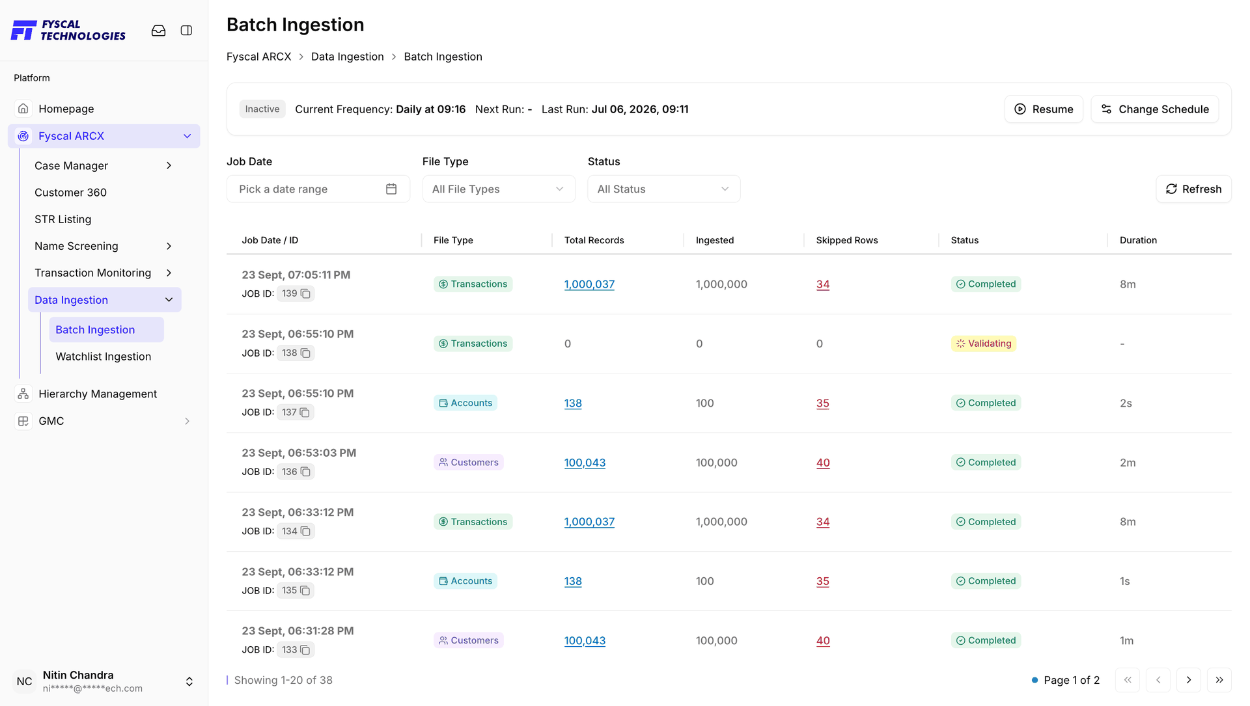Click Fyscal ARCX in the breadcrumb

click(258, 57)
